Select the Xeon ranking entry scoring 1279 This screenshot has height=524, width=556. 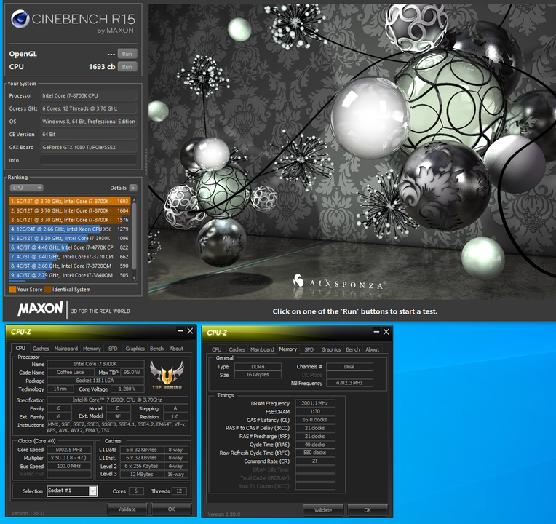[x=70, y=229]
